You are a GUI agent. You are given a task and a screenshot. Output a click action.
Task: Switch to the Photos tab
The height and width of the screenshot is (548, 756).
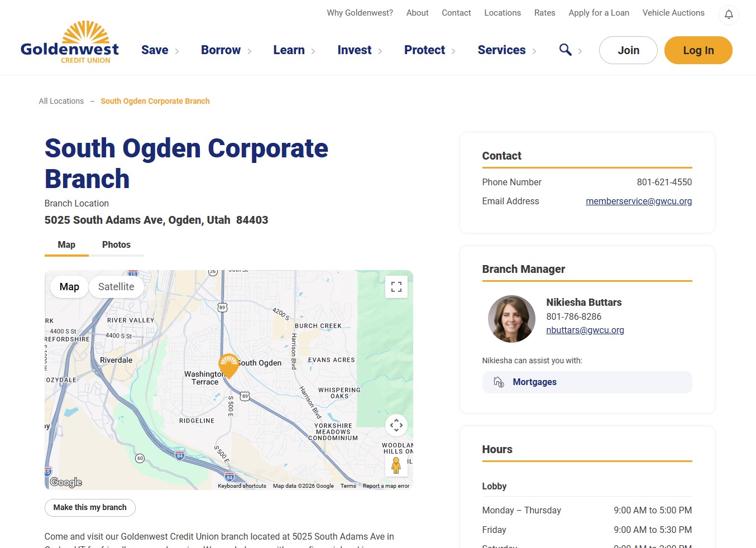click(x=116, y=244)
